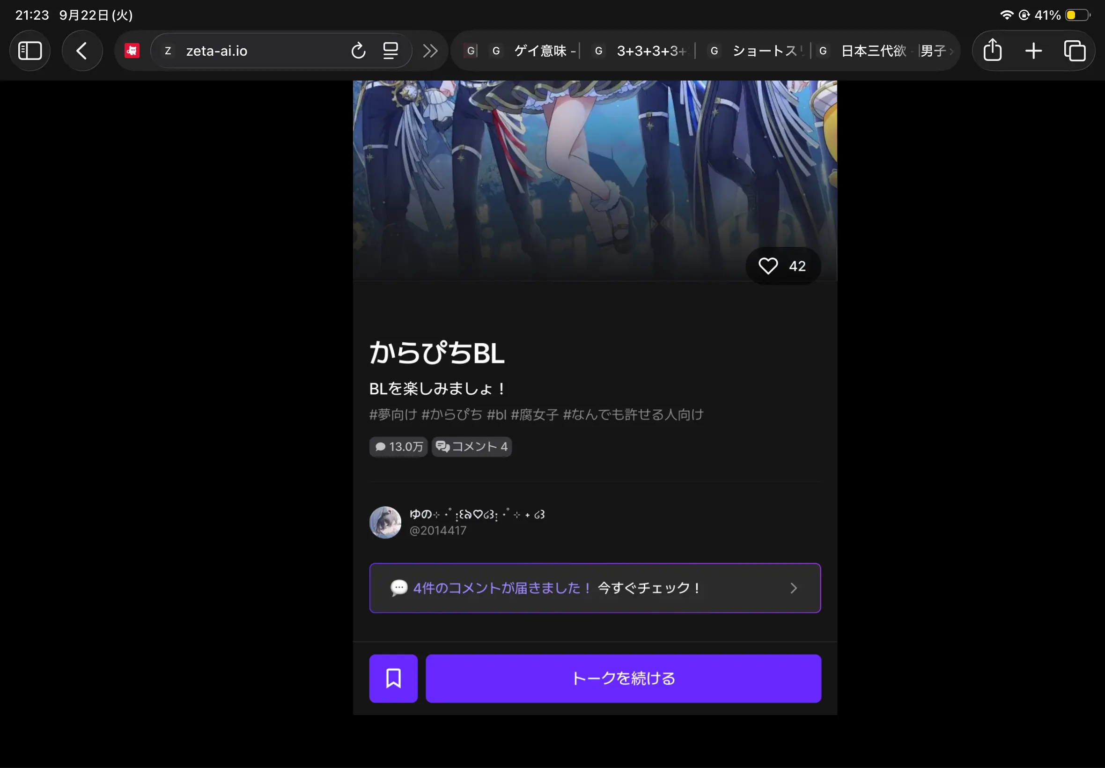Toggle the Safari sidebar icon

coord(30,51)
